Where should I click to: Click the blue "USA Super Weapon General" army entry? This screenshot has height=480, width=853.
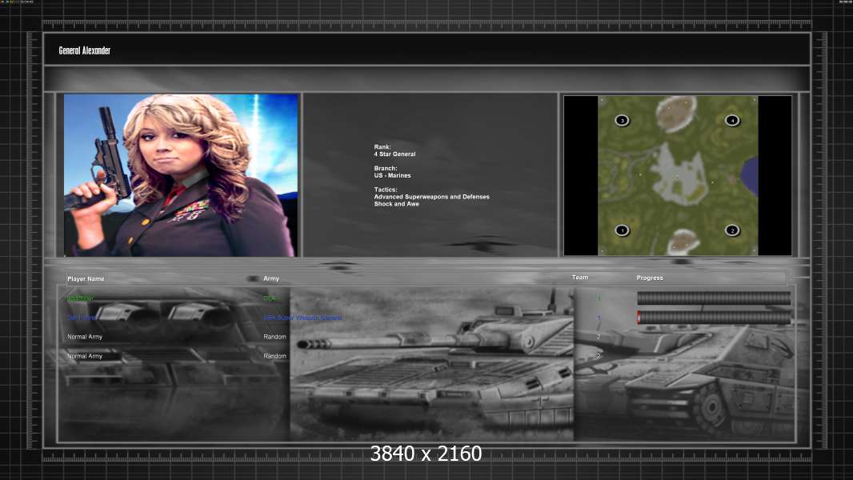(x=302, y=318)
